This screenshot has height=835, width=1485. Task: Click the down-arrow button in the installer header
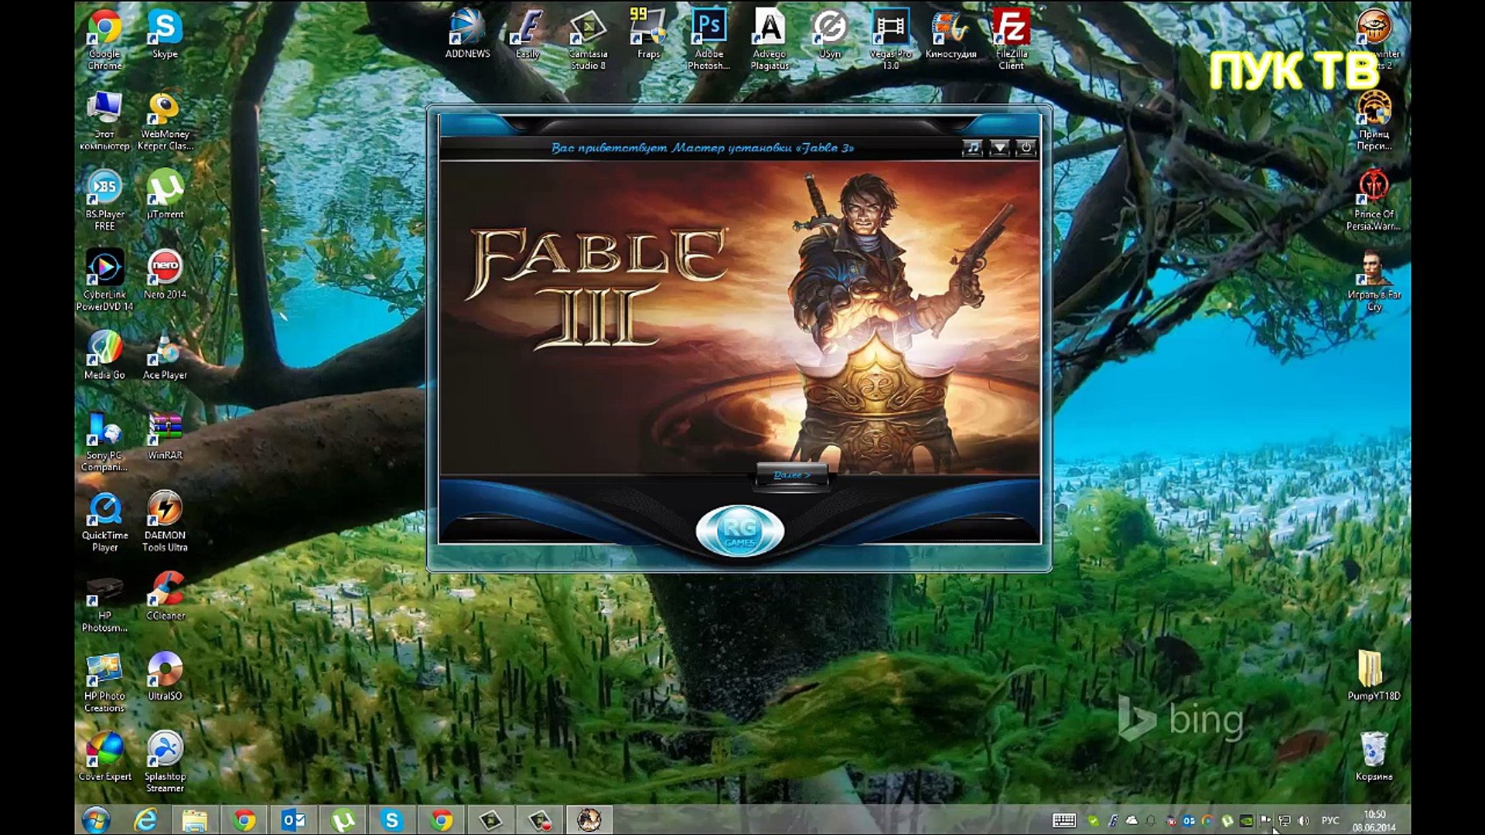[999, 147]
